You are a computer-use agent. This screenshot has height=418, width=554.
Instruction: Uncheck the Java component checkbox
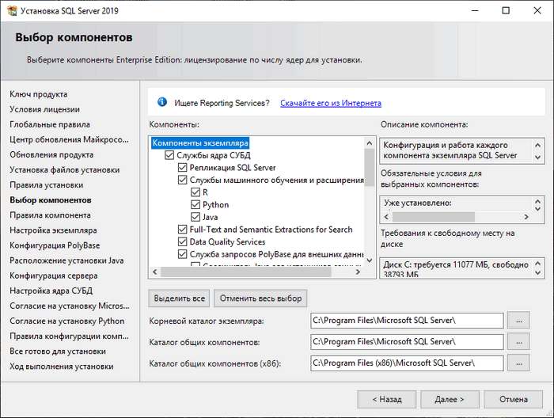[x=195, y=217]
